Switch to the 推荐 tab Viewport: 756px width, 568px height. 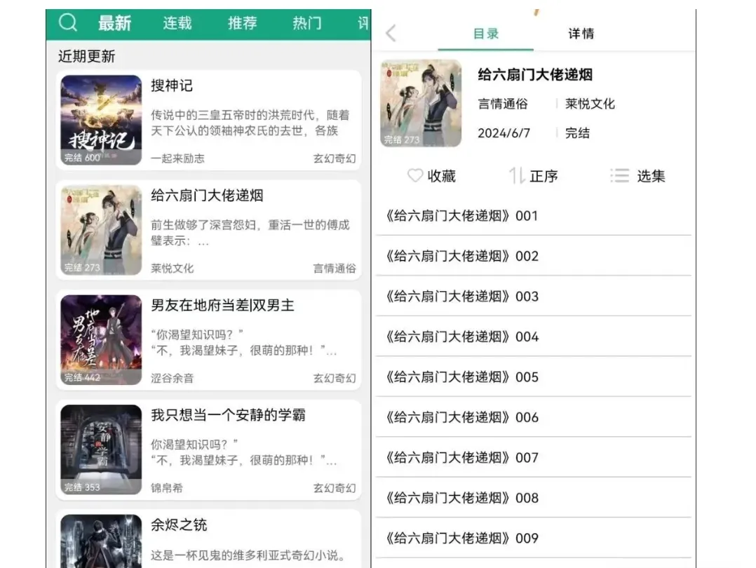coord(243,23)
